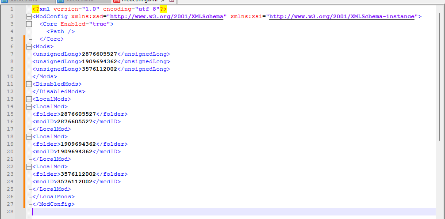Screen dimensions: 445x219
Task: Open the XMLSchema-instance URL link
Action: click(342, 17)
